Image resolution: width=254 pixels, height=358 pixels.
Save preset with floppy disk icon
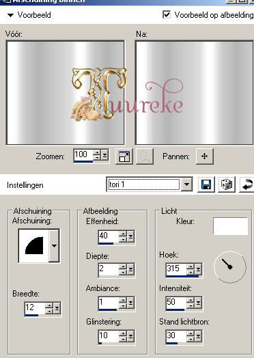[x=206, y=184]
